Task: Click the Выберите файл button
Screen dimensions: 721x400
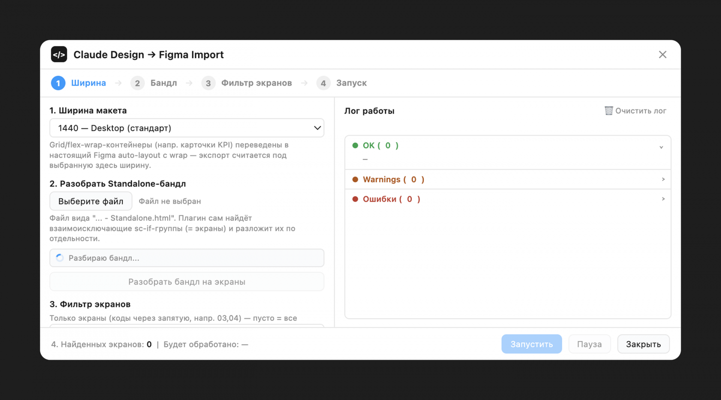Action: coord(91,201)
